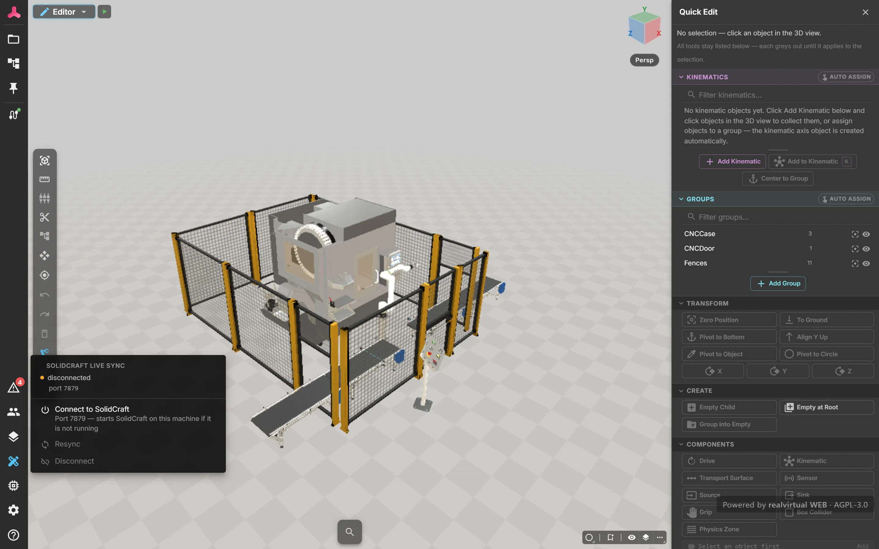Click Empty at Root button
879x549 pixels.
(826, 407)
